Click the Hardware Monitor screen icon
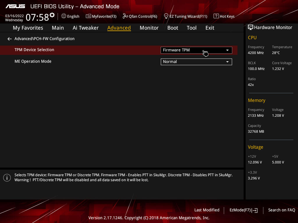The height and width of the screenshot is (223, 298). click(251, 27)
